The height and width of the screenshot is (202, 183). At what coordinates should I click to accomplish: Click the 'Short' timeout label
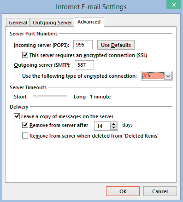click(x=20, y=97)
